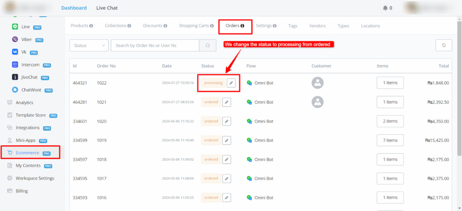Click the info icon beside Products tab

(x=92, y=26)
